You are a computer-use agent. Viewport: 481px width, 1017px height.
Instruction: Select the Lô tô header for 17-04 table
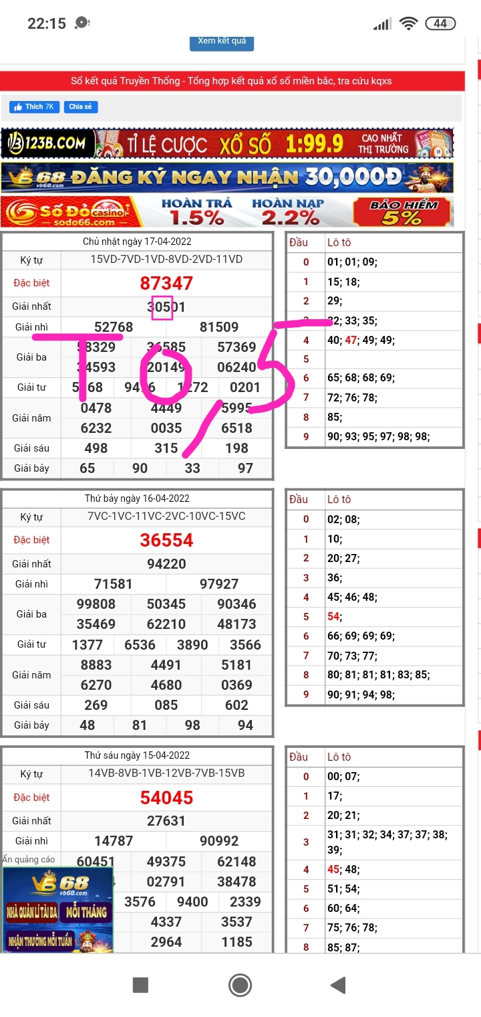coord(339,242)
